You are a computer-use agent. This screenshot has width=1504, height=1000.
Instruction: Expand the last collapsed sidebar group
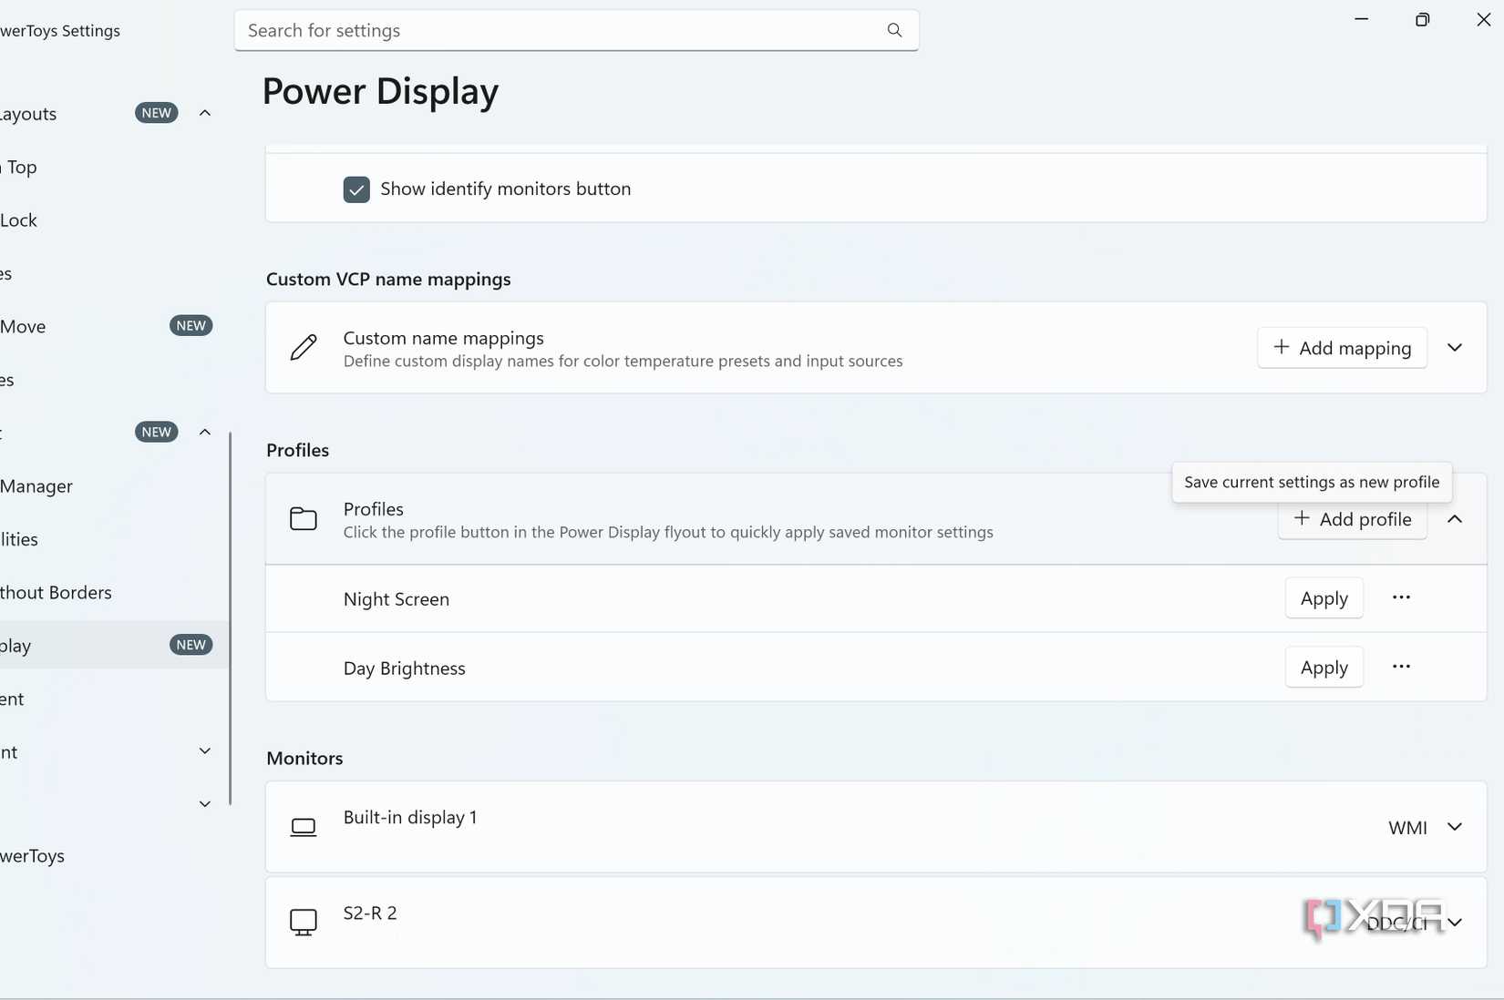pos(205,804)
